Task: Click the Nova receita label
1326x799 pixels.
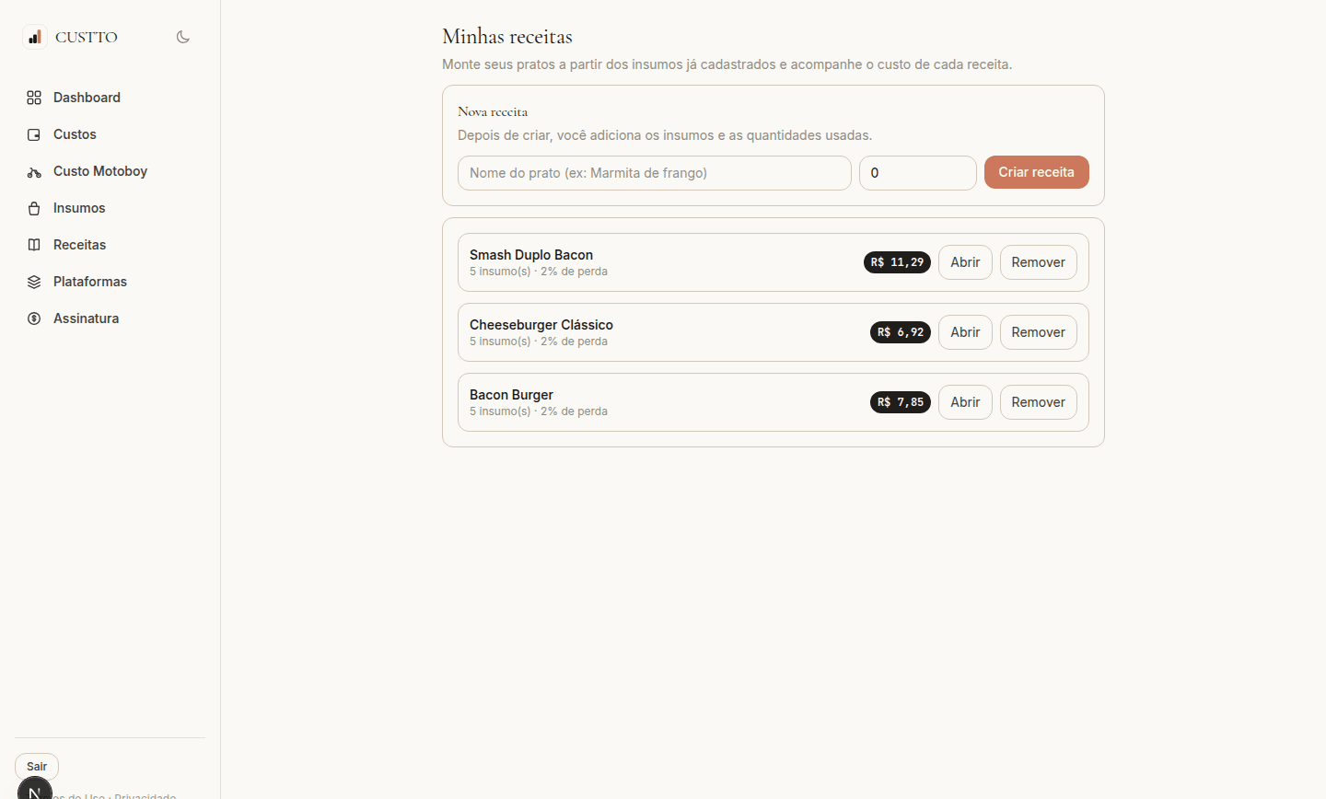Action: click(493, 111)
